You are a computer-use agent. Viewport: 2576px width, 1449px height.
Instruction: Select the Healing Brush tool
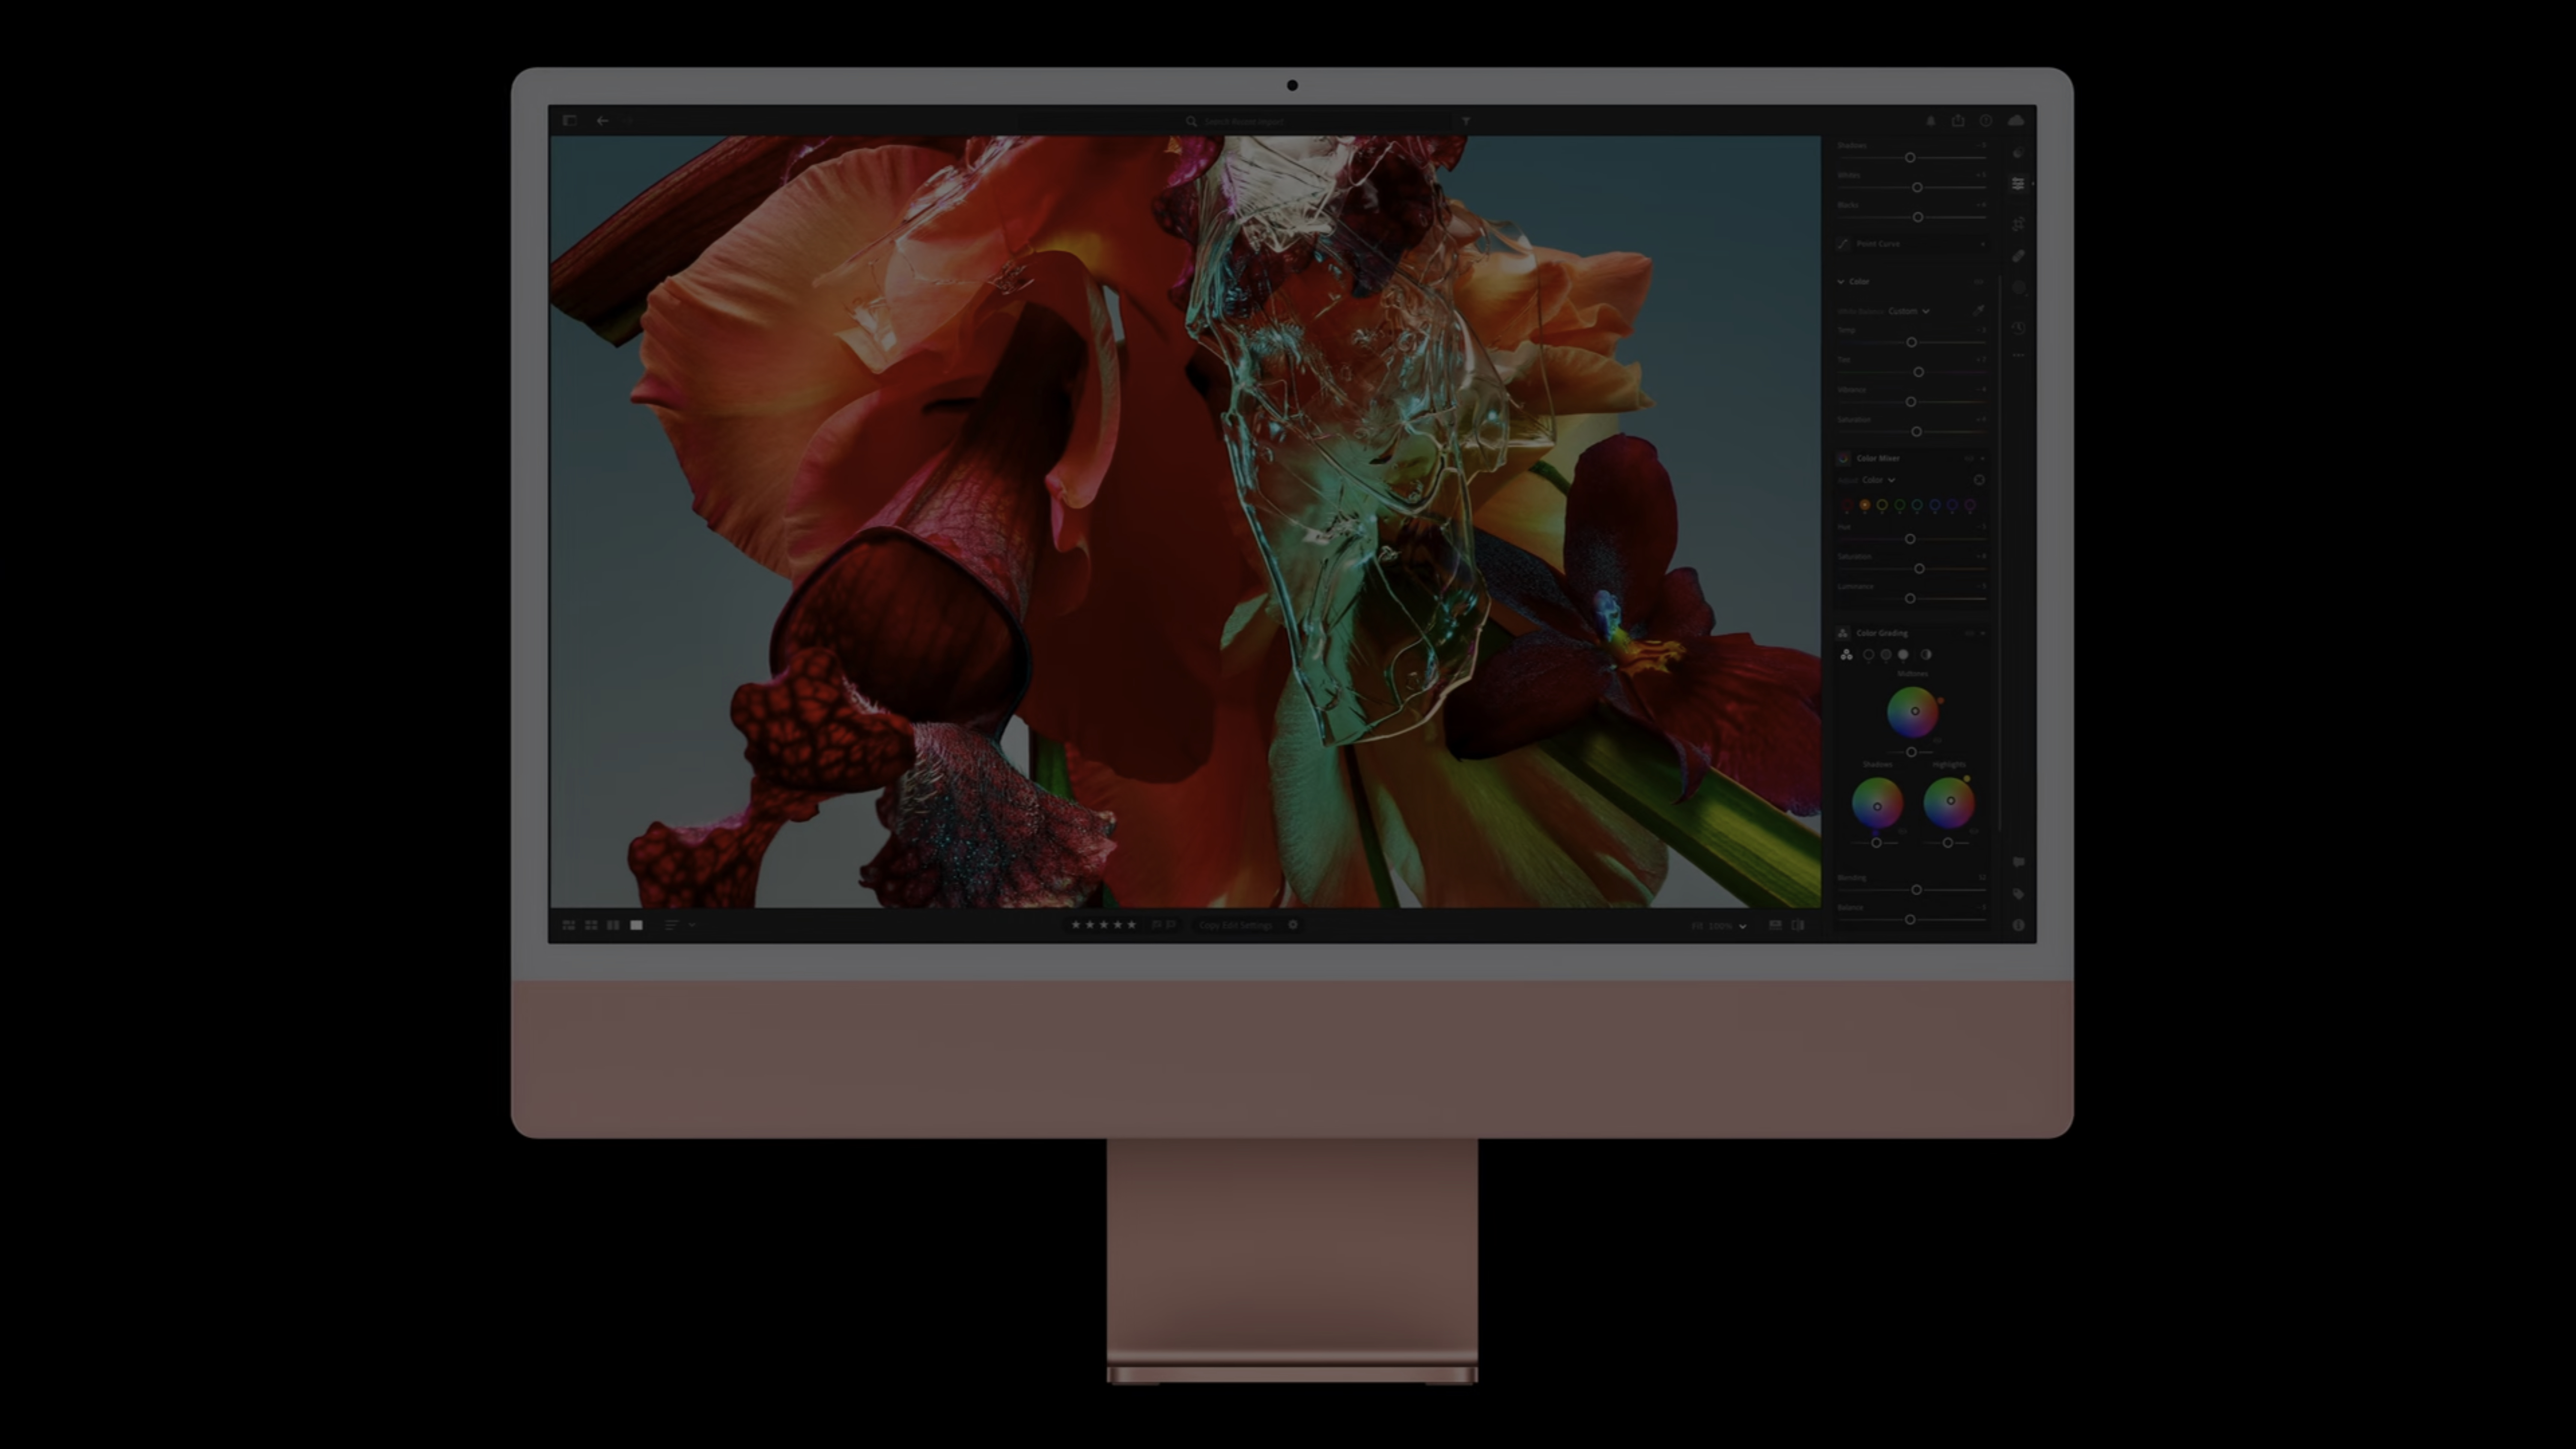pos(2018,256)
